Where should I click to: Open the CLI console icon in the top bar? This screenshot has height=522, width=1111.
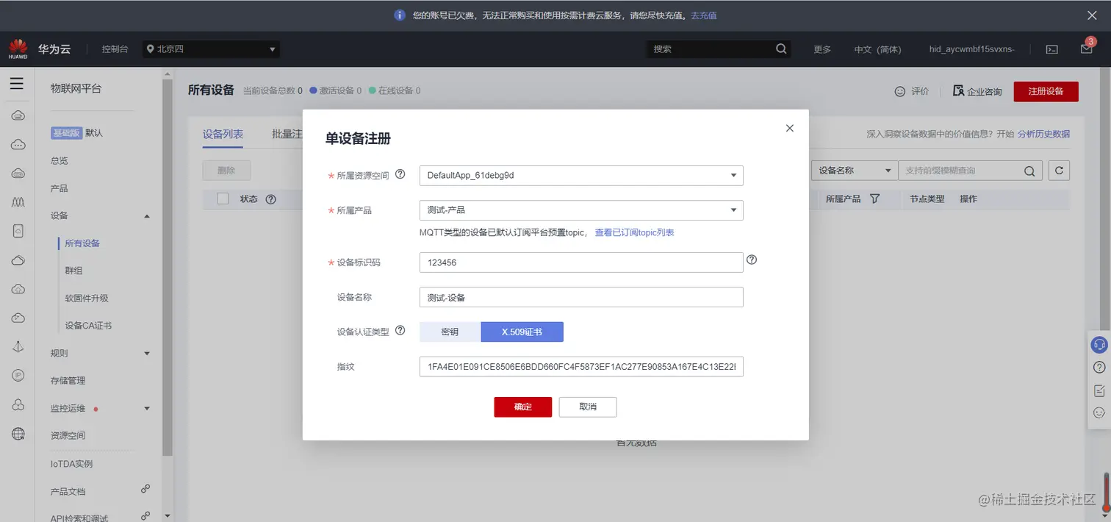click(1051, 49)
